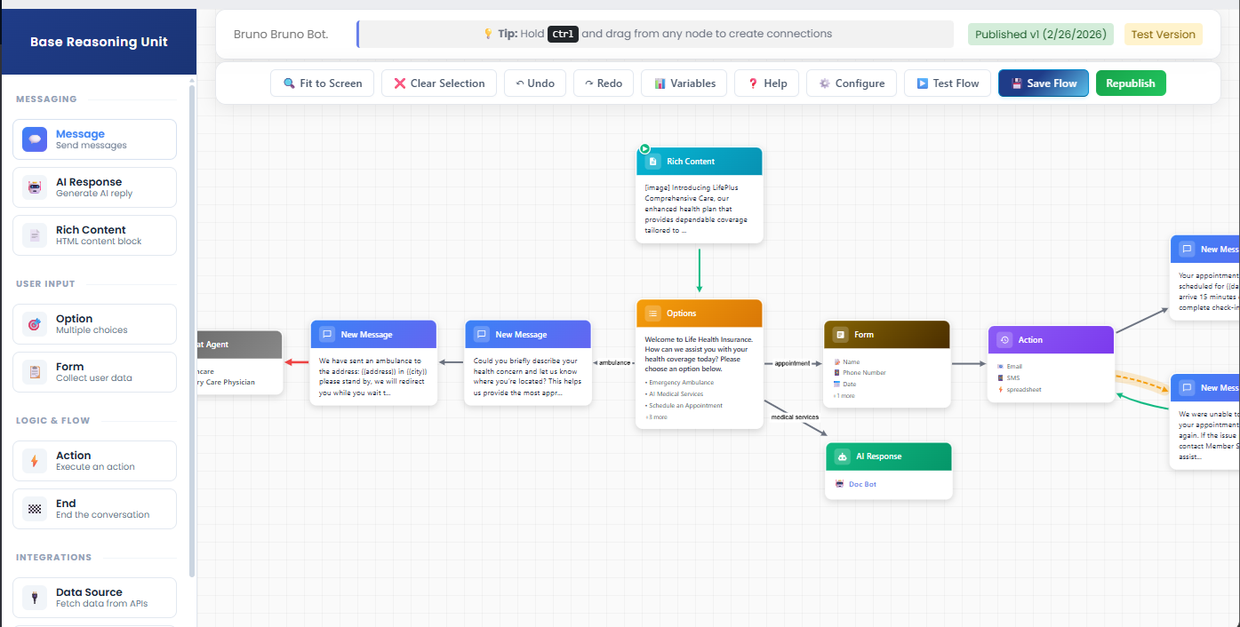Open the Variables panel
Screen dimensions: 1240x627
pyautogui.click(x=684, y=83)
